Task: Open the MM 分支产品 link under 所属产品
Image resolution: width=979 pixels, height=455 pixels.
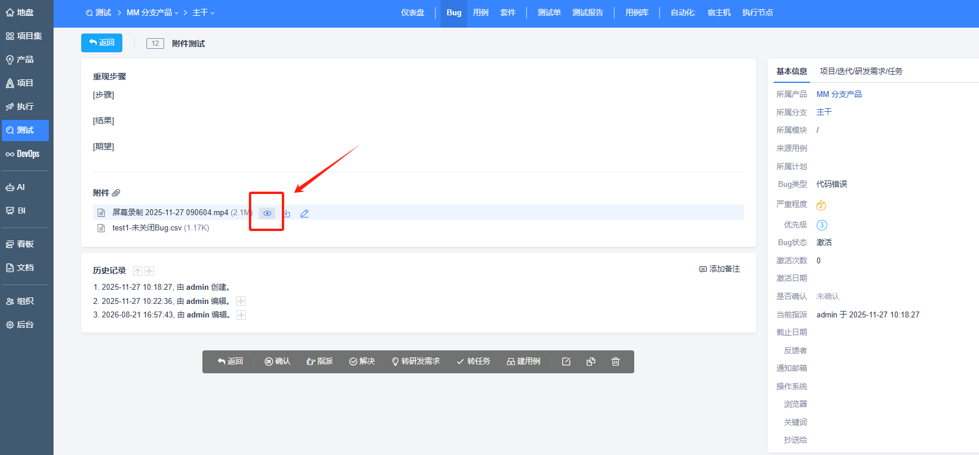Action: [839, 94]
